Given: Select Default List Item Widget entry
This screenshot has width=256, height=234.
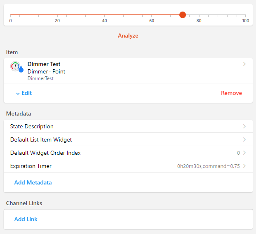Looking at the screenshot, I should click(x=41, y=139).
